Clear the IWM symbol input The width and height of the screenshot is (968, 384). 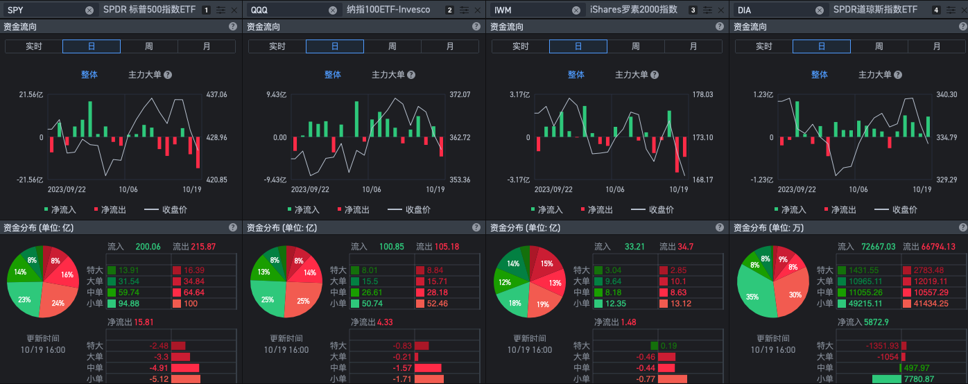pos(576,10)
